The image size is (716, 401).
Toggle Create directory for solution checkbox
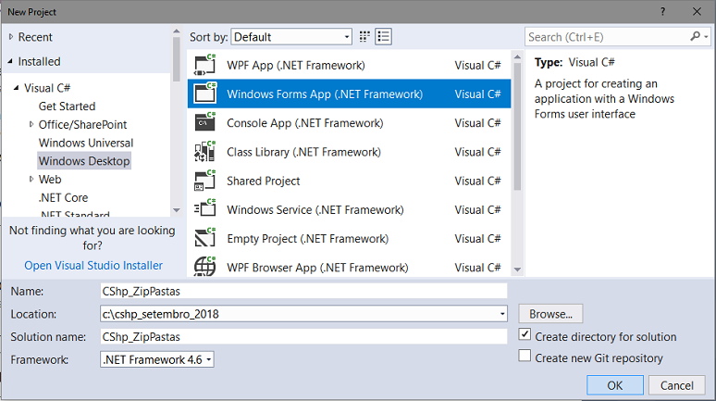point(525,334)
